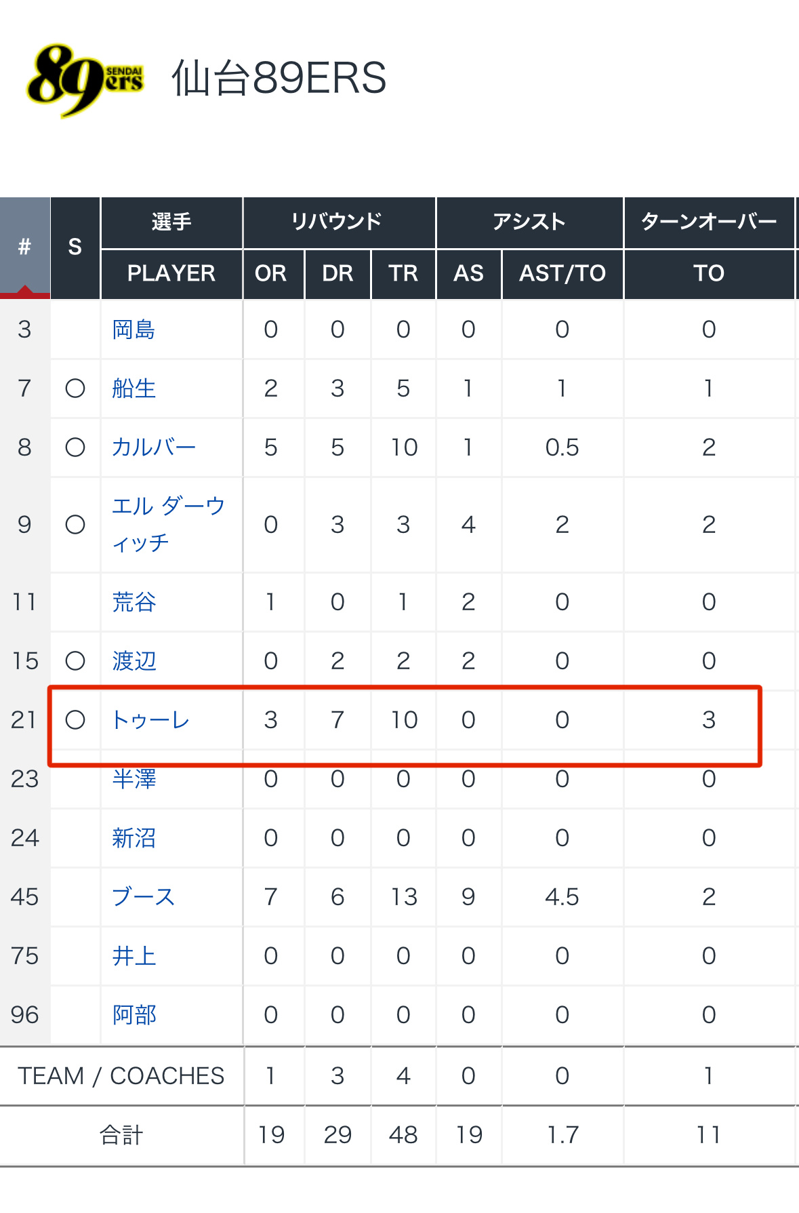Open player 阿部's profile link
799x1213 pixels.
point(134,1015)
